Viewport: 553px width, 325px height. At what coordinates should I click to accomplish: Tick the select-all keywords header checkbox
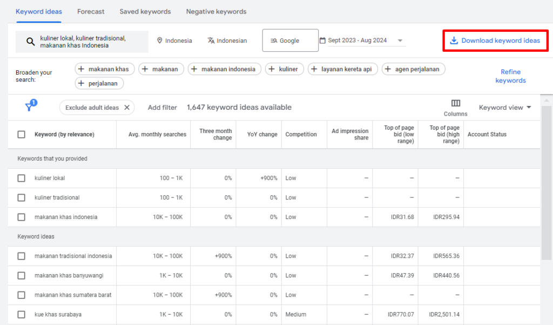tap(22, 135)
